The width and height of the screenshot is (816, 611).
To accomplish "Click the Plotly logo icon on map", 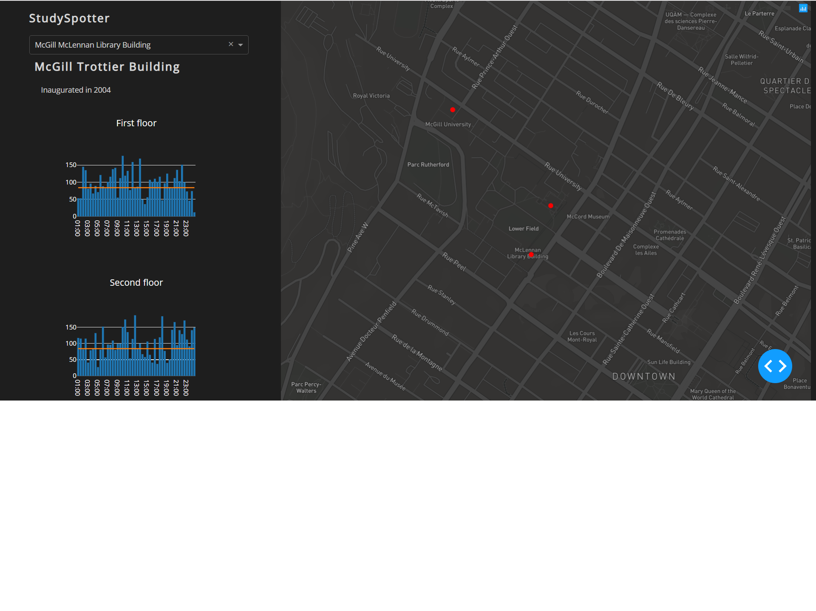I will point(802,9).
